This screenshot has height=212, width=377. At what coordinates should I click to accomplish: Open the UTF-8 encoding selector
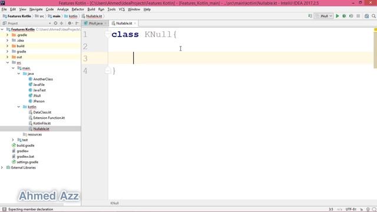pyautogui.click(x=351, y=210)
